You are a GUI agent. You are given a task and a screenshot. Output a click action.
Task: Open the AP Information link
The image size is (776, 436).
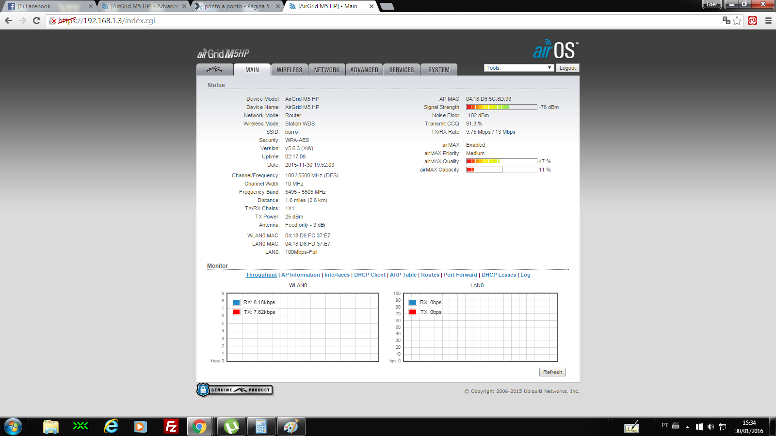[301, 275]
